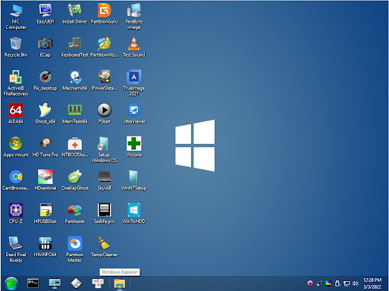Open NTBOOTAutofix first-aid icon
The height and width of the screenshot is (291, 389).
point(74,147)
